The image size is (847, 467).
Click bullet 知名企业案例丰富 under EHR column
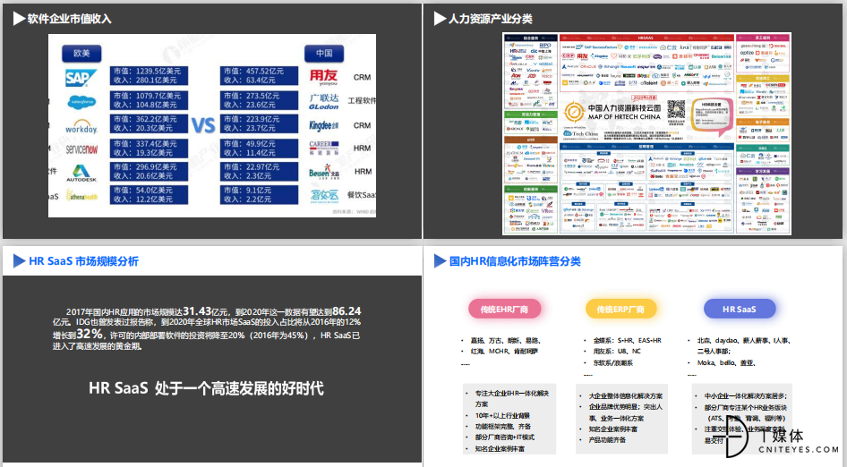[x=500, y=448]
